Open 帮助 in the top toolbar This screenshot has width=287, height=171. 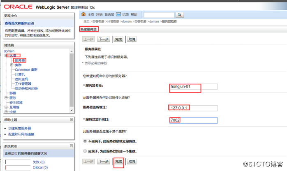(x=134, y=14)
